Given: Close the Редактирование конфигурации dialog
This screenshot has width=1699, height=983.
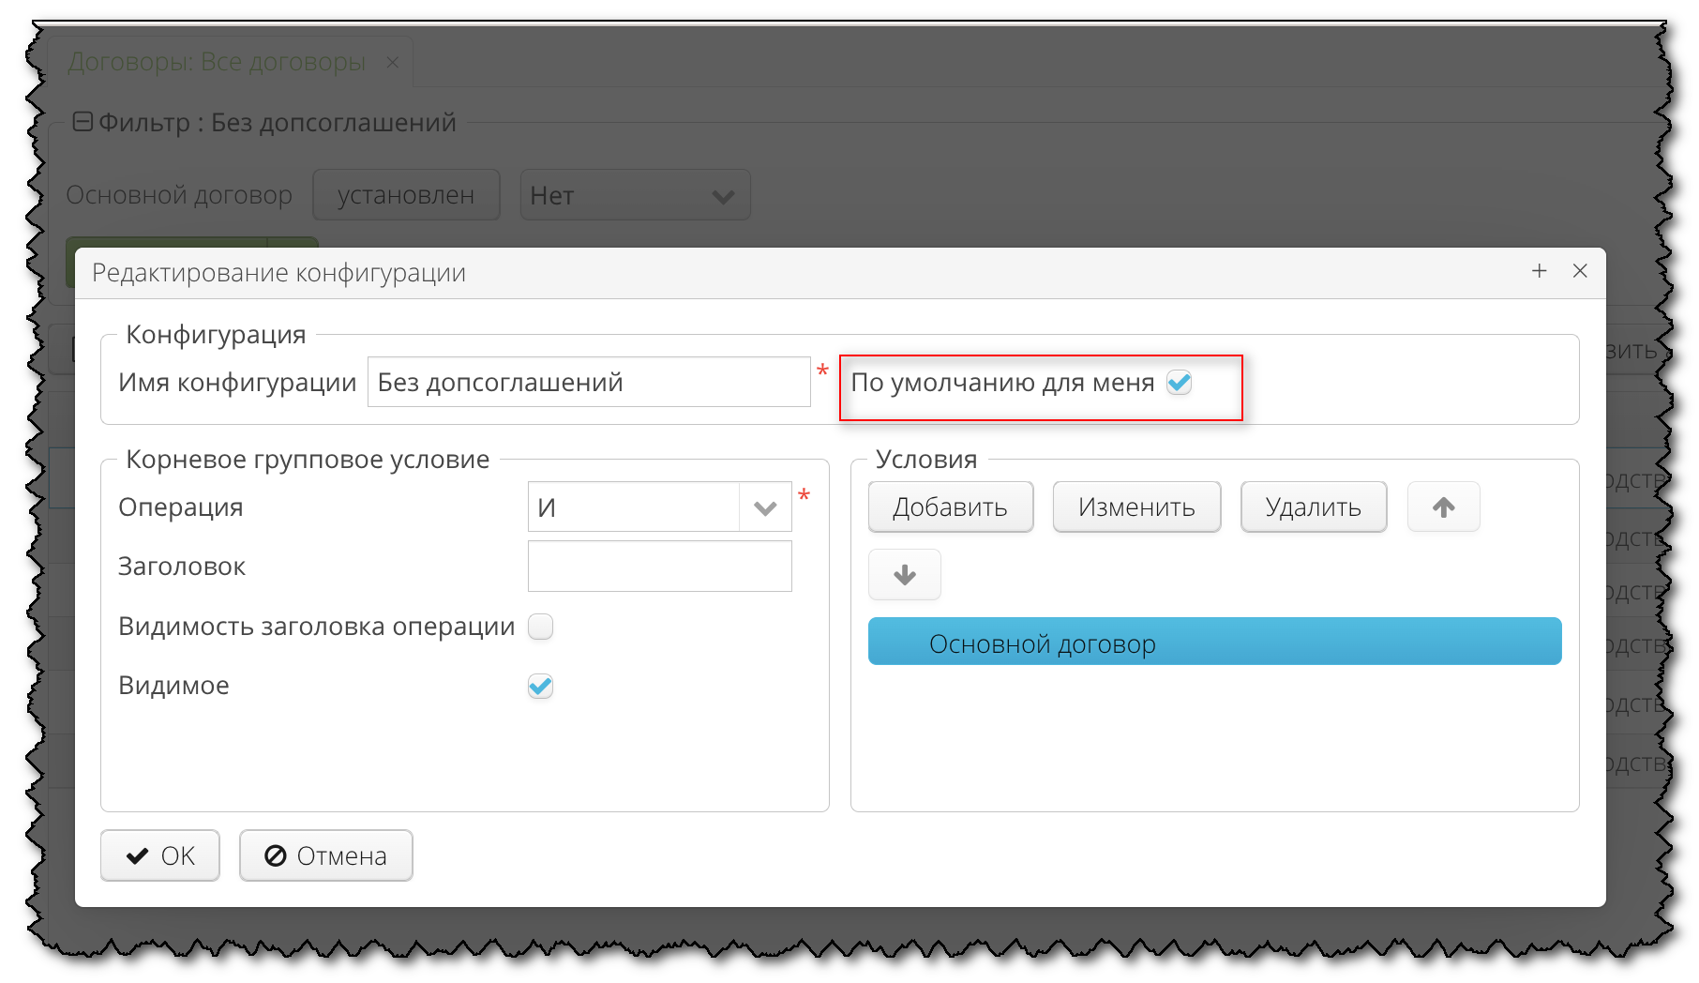Looking at the screenshot, I should click(x=1581, y=271).
